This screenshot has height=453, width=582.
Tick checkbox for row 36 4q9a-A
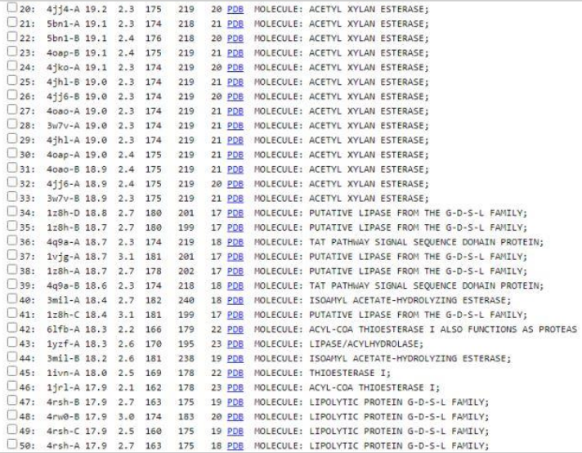11,242
